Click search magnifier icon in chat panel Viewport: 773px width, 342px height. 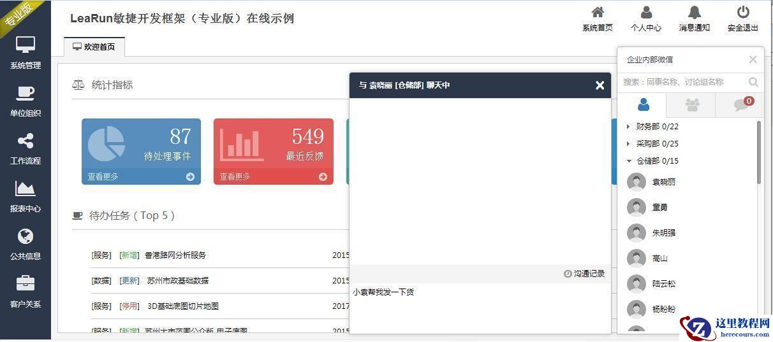pyautogui.click(x=753, y=82)
